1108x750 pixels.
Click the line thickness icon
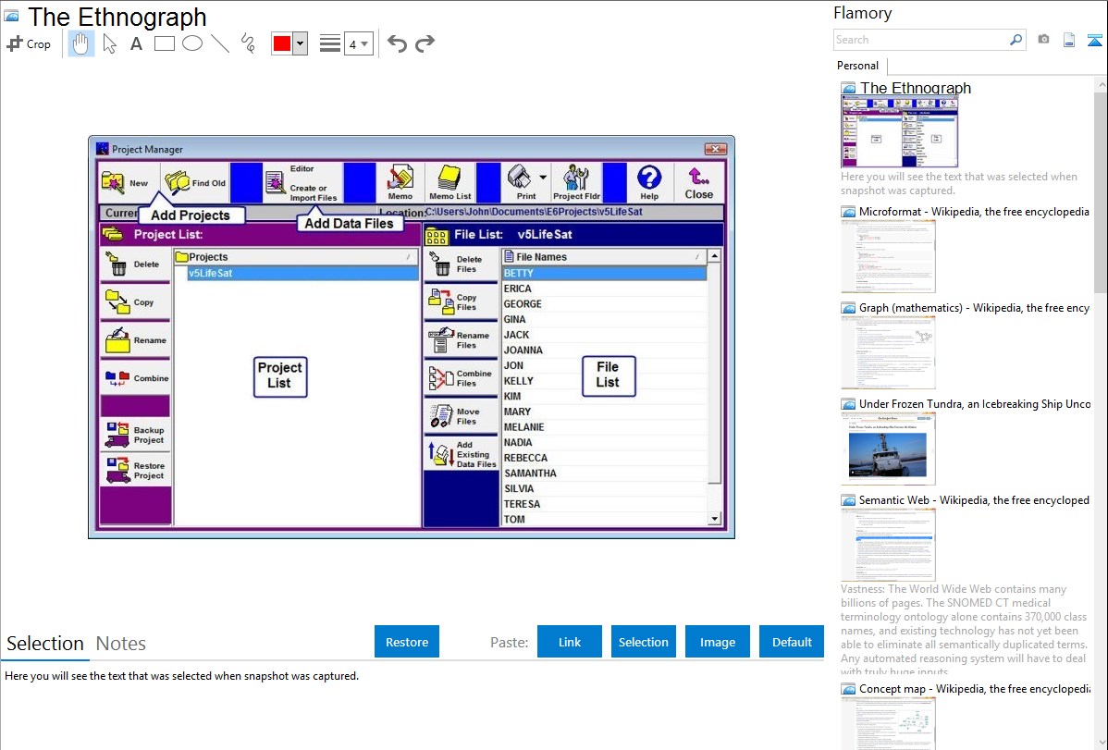click(x=329, y=43)
